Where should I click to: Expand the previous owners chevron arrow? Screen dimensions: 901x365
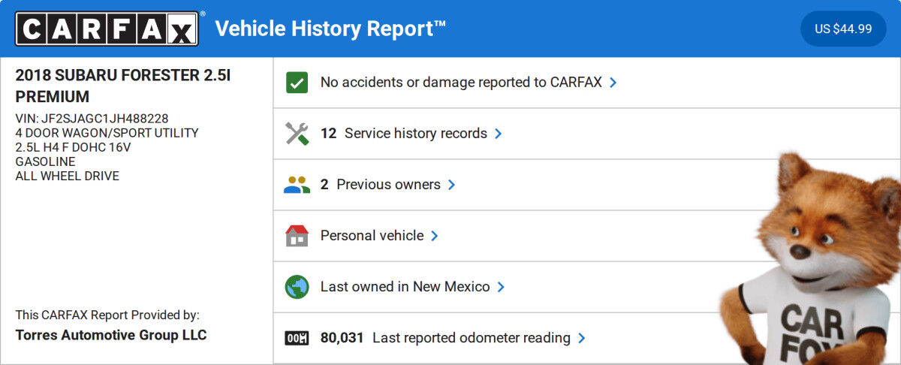pos(452,185)
